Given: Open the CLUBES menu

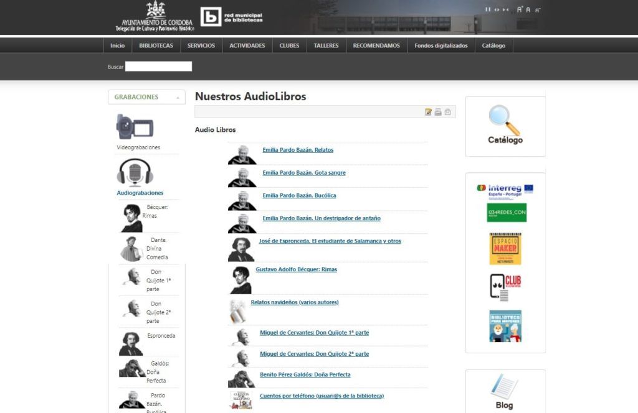Looking at the screenshot, I should click(289, 45).
